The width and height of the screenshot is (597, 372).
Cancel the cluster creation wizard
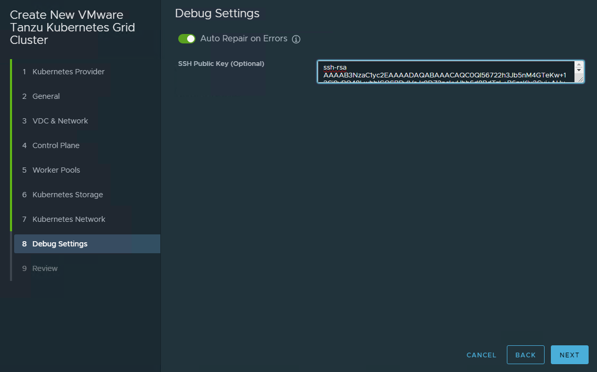click(481, 355)
